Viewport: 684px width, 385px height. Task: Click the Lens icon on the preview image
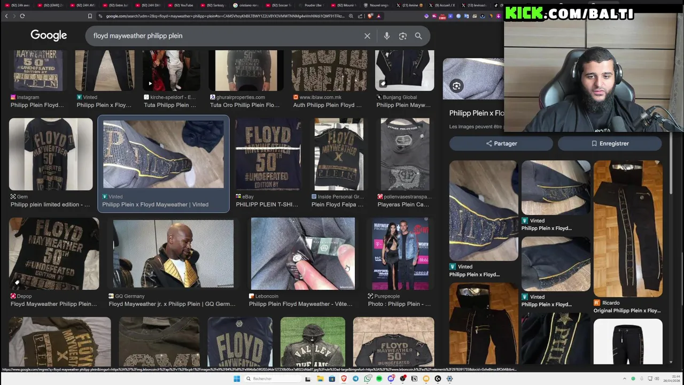point(456,86)
